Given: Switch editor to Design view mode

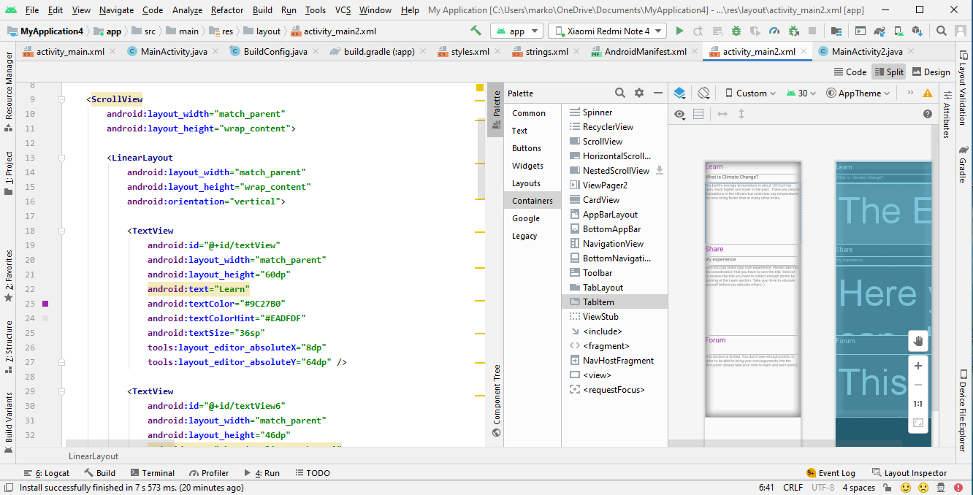Looking at the screenshot, I should pos(930,72).
